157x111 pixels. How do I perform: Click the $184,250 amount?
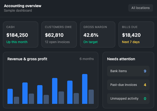(x=17, y=35)
